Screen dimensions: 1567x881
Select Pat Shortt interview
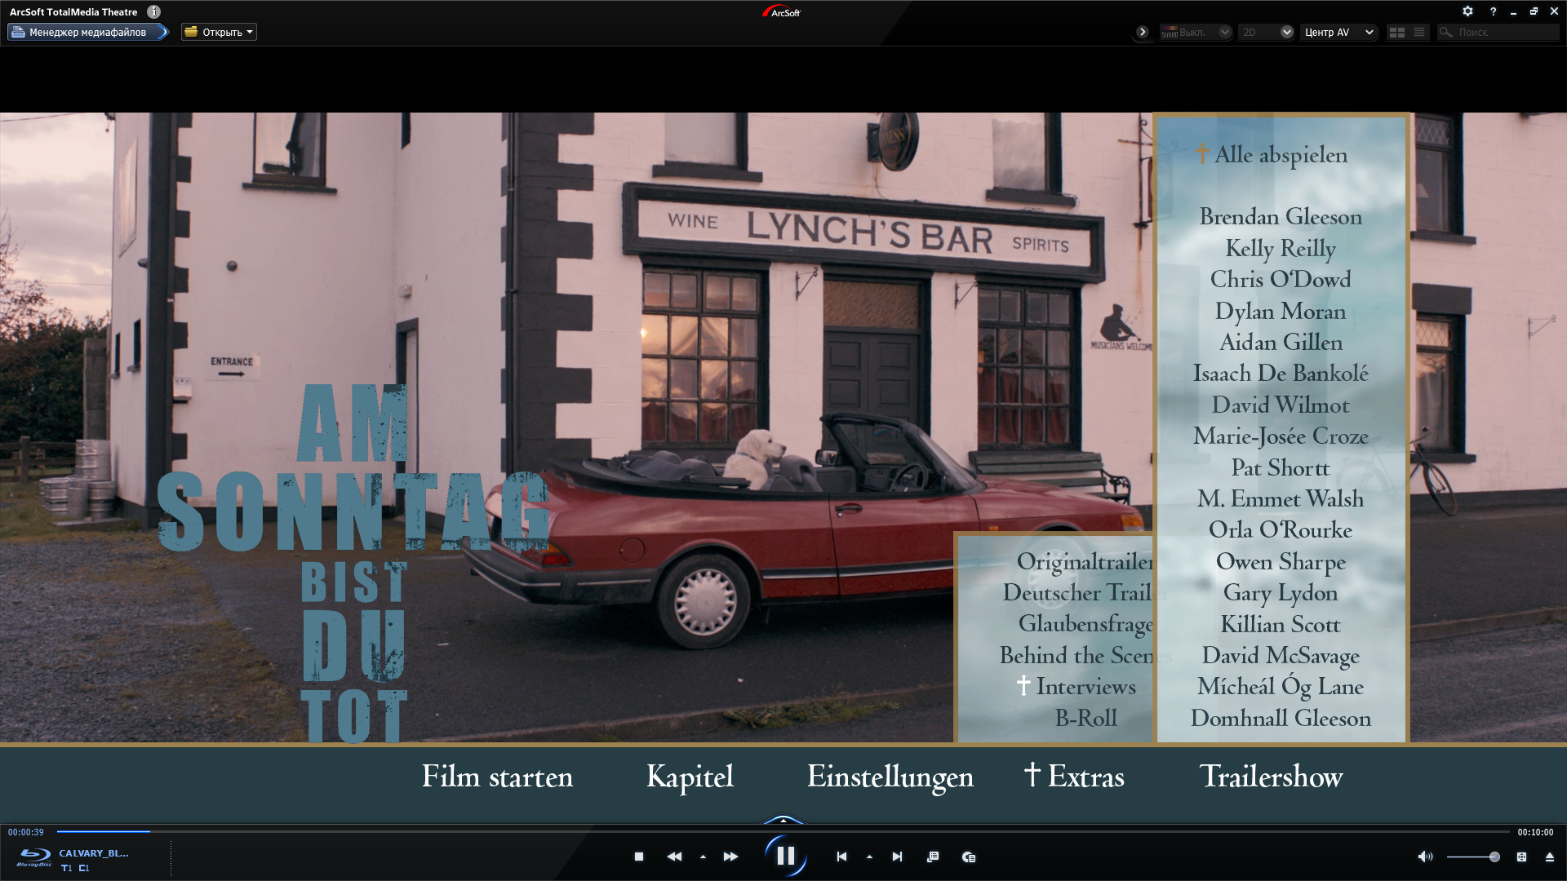click(x=1281, y=467)
